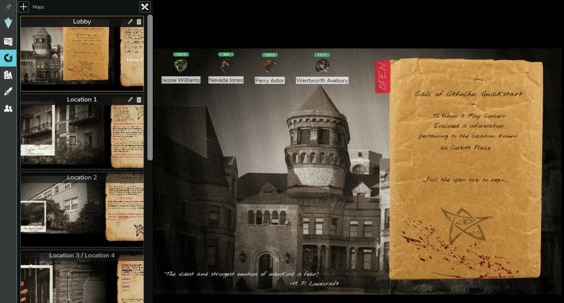Select the Jessie Williams token
Viewport: 564px width, 303px height.
pyautogui.click(x=181, y=66)
